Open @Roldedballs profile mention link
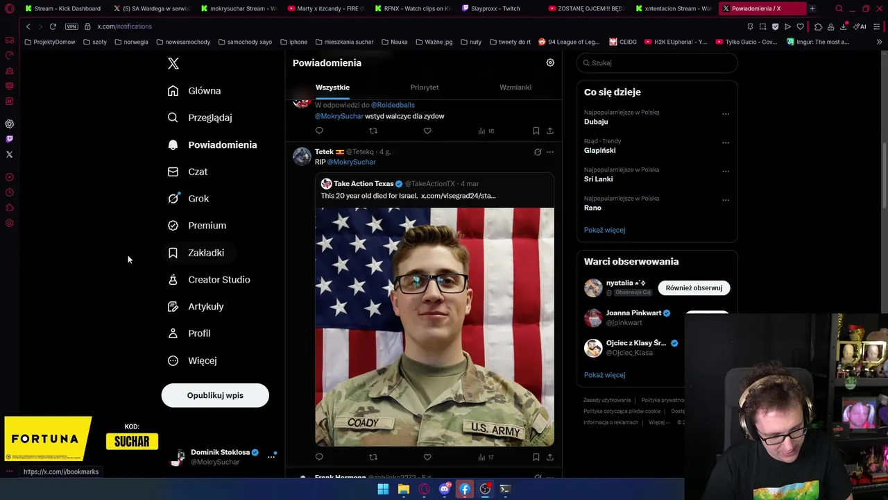The height and width of the screenshot is (500, 888). tap(393, 105)
